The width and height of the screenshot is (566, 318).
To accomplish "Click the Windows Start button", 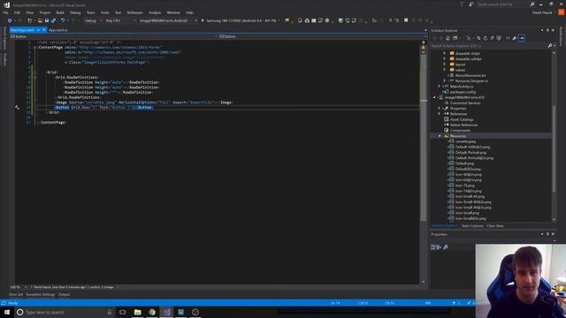I will click(6, 312).
